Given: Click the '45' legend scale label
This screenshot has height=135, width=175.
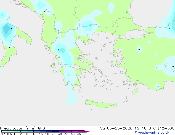Looking at the screenshot, I should point(79,134).
